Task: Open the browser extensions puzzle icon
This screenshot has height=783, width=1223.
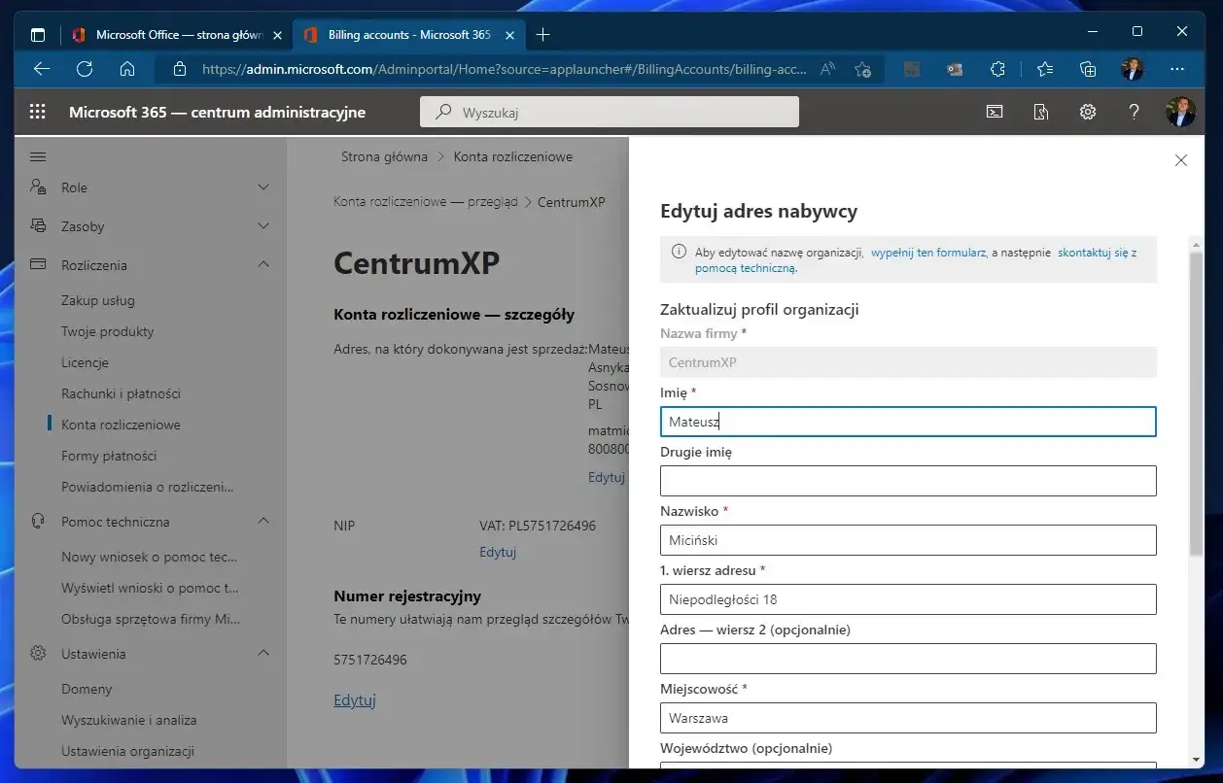Action: pos(997,69)
